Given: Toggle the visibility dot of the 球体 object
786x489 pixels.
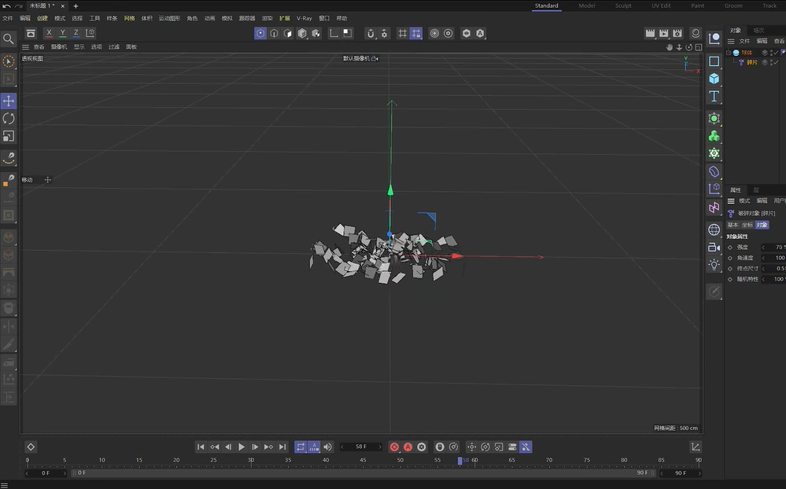Looking at the screenshot, I should 772,52.
